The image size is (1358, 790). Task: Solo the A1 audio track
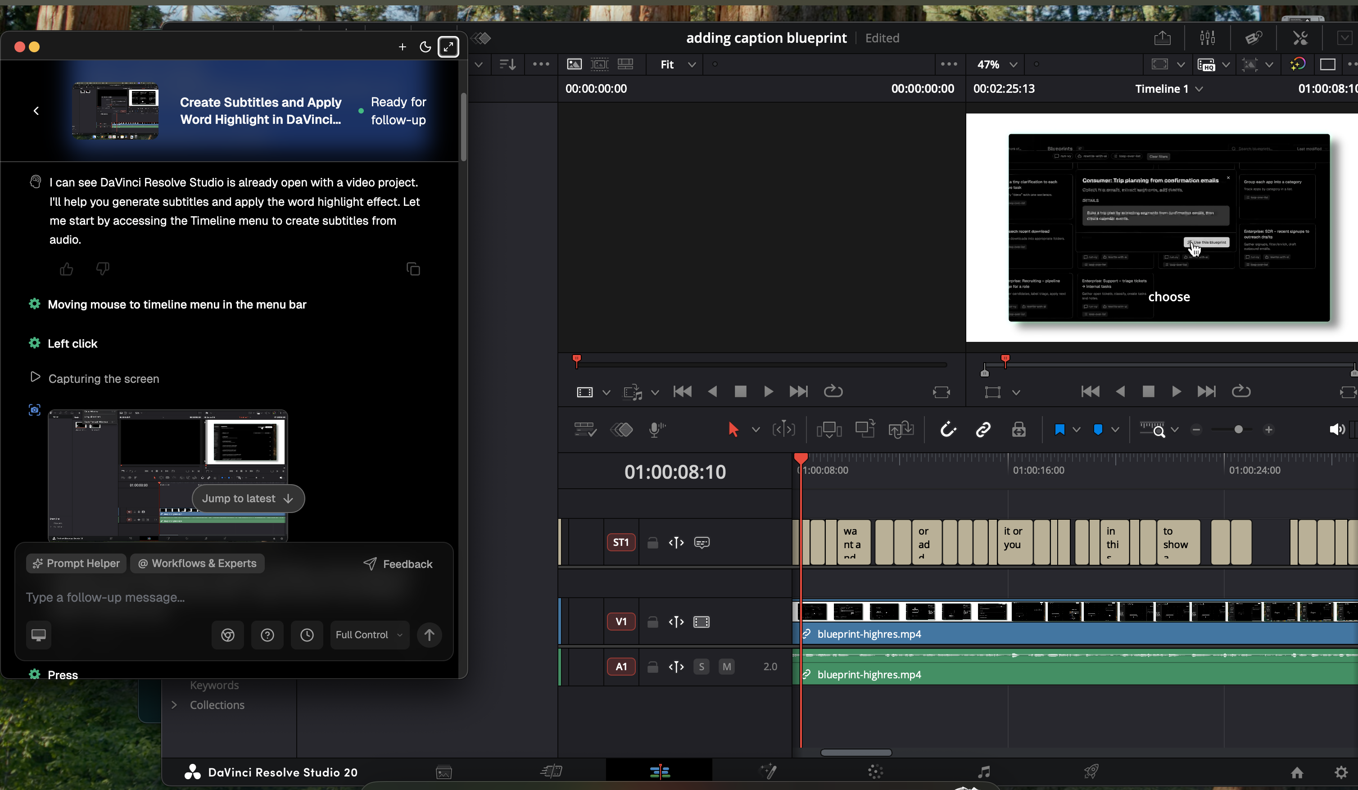pos(701,667)
